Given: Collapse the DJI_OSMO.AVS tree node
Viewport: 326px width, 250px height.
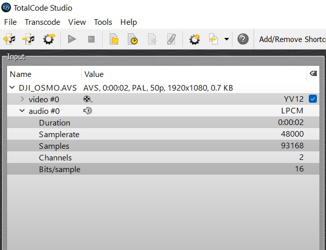Looking at the screenshot, I should pyautogui.click(x=12, y=88).
